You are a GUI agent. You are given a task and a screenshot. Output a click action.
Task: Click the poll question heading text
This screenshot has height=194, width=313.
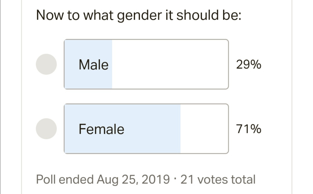[x=139, y=16]
